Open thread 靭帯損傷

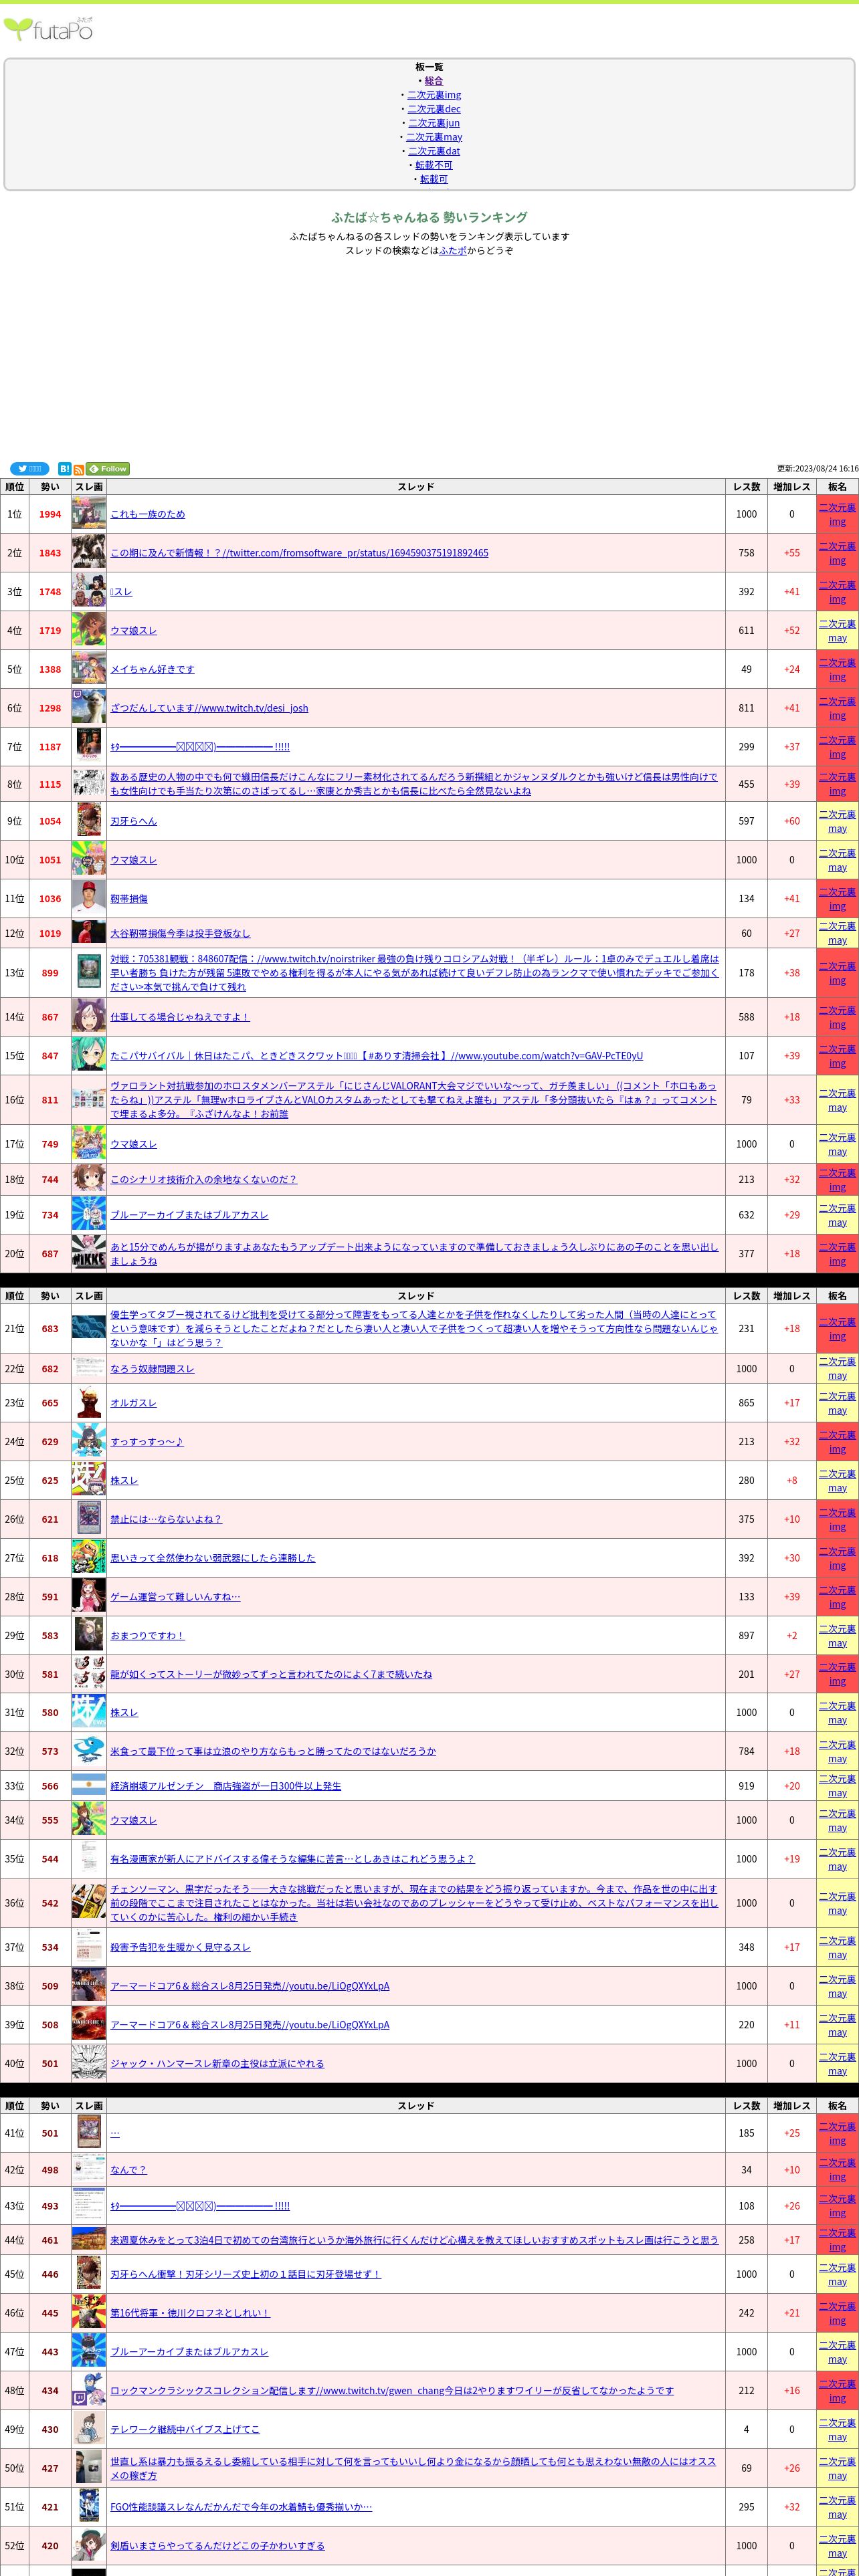(x=129, y=899)
